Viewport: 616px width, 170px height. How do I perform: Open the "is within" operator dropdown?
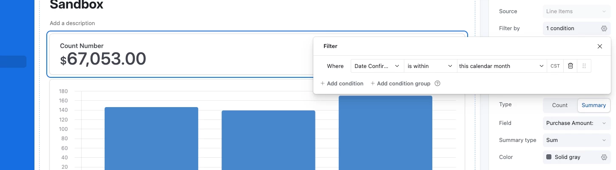(x=430, y=66)
